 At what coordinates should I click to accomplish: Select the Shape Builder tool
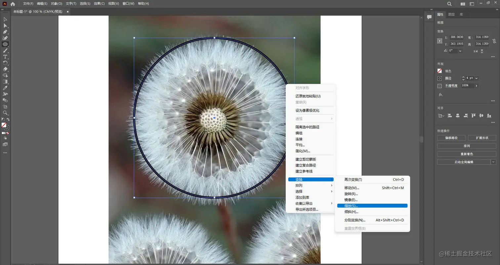[x=5, y=75]
